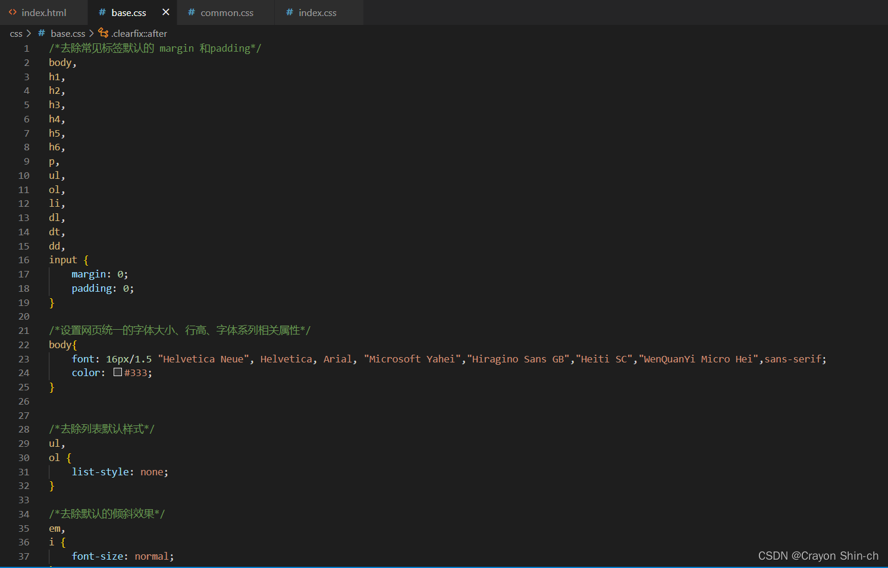Click 'sans-serif' in font declaration
Viewport: 888px width, 568px height.
[792, 359]
